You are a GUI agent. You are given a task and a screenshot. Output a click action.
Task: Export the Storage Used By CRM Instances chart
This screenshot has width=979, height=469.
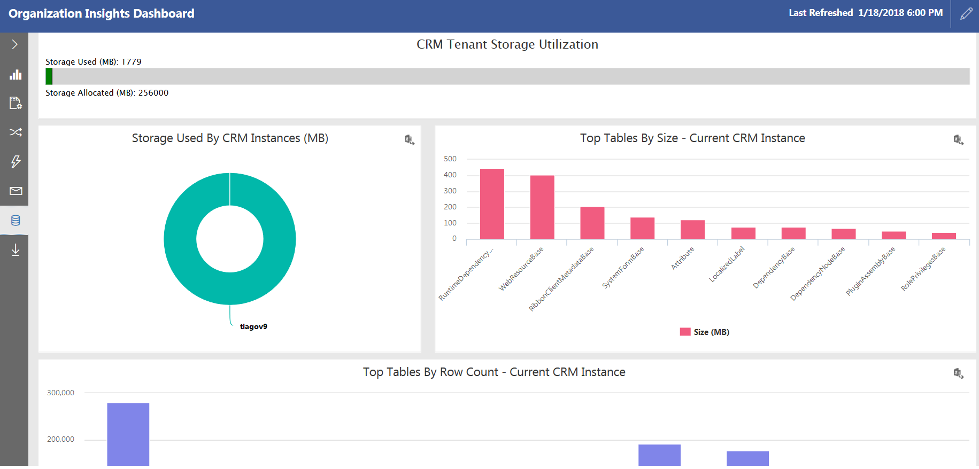click(410, 140)
